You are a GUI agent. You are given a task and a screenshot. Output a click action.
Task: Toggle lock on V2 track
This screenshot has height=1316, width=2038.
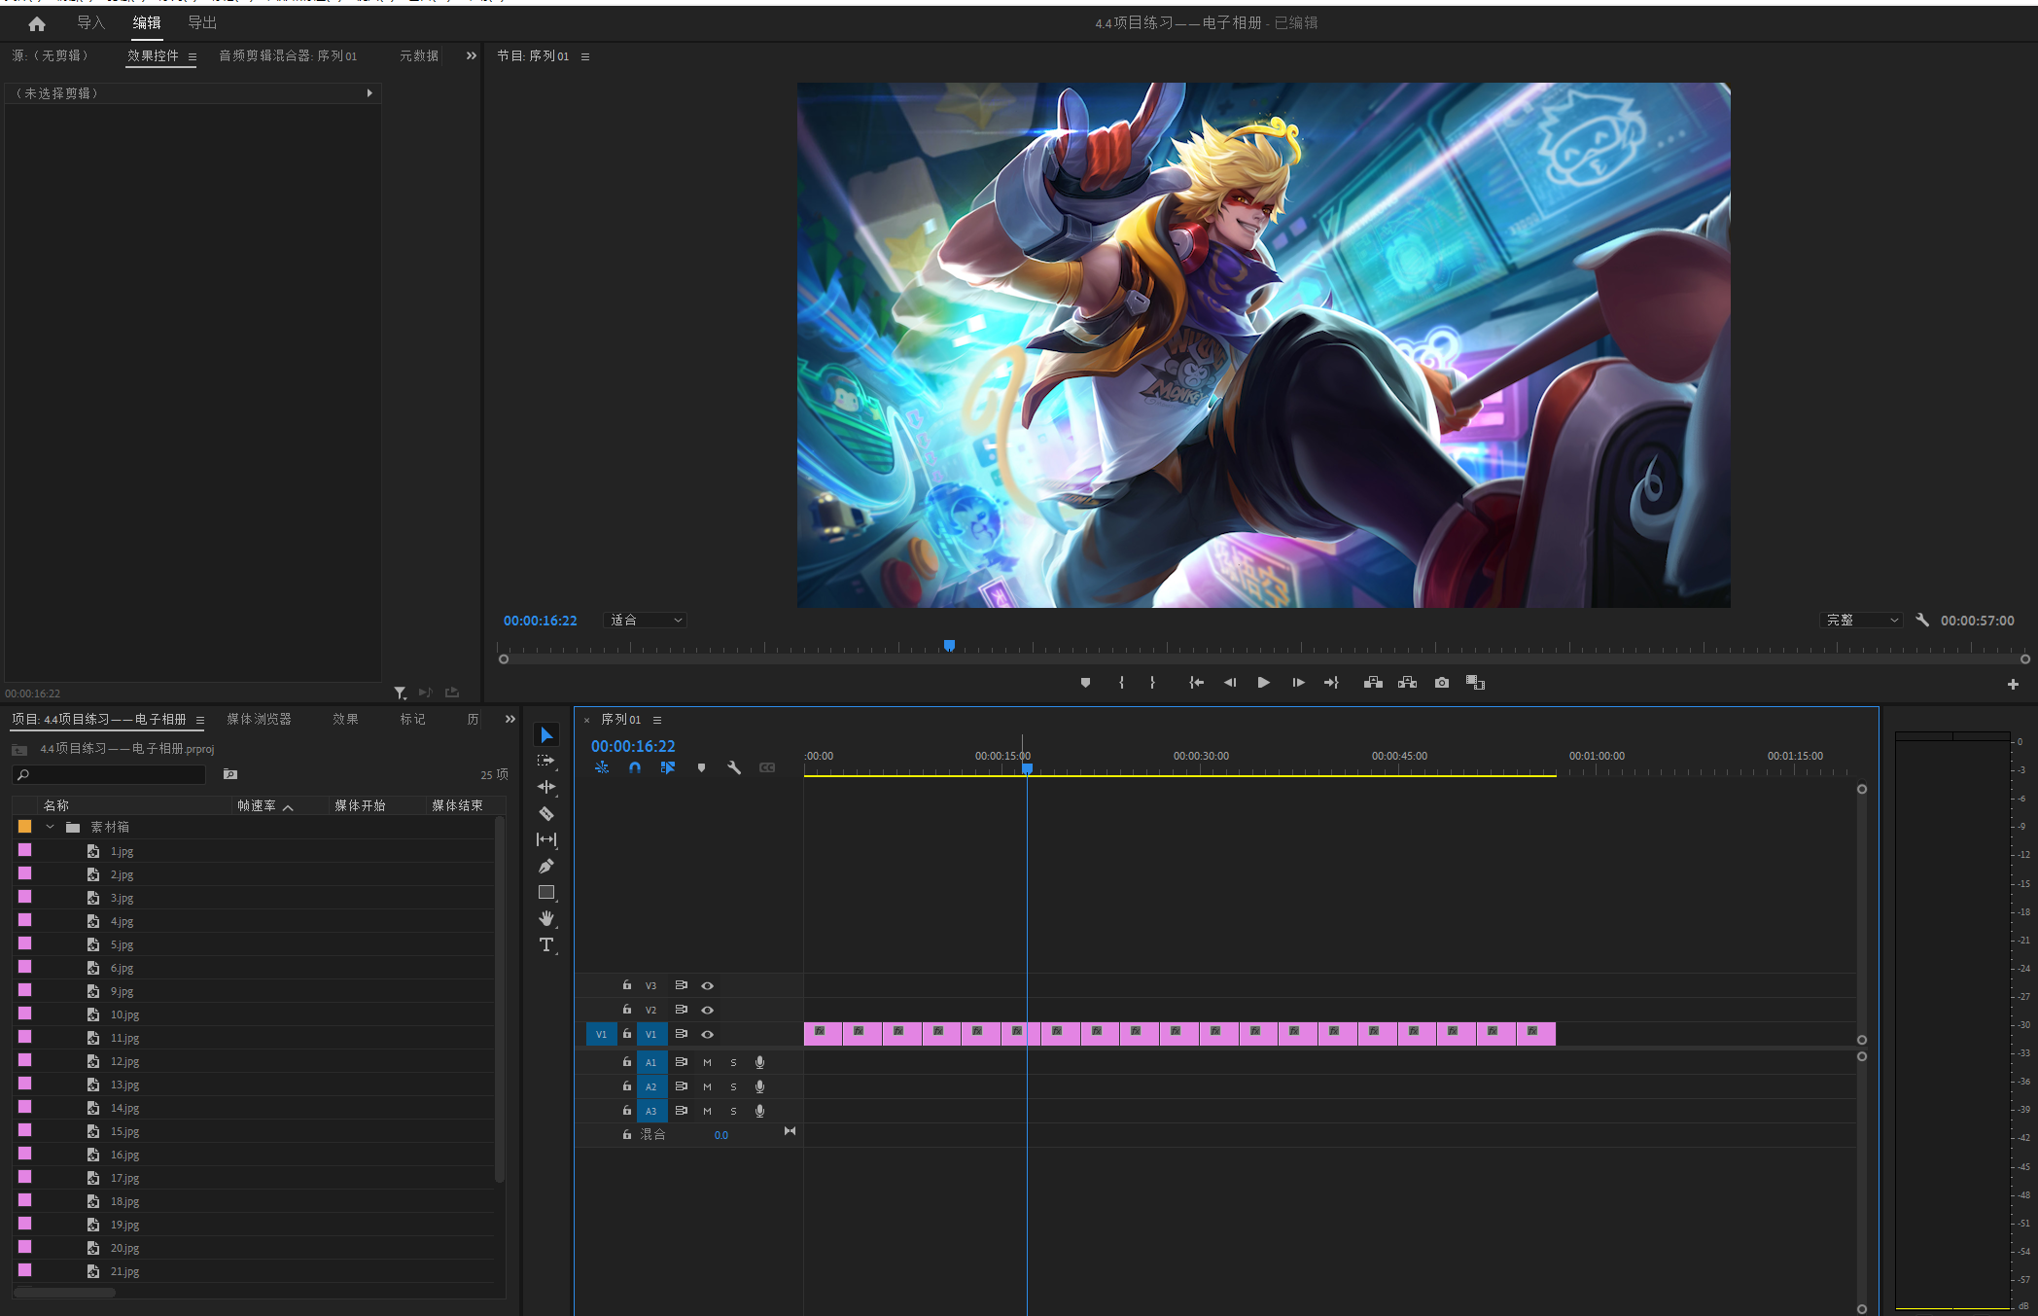coord(627,1010)
